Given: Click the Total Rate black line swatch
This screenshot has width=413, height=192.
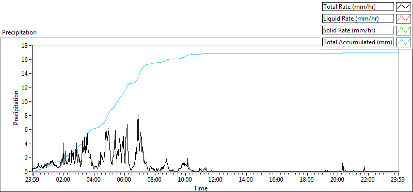Looking at the screenshot, I should (403, 7).
